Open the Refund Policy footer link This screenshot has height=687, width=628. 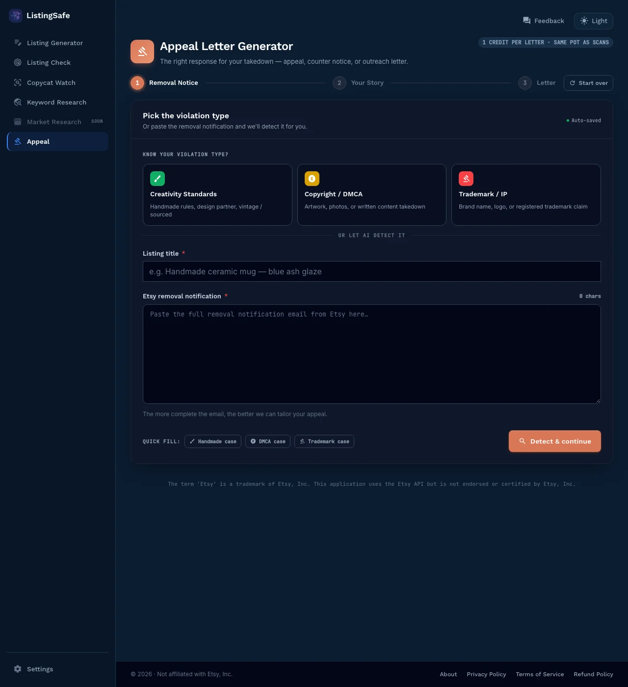point(593,674)
